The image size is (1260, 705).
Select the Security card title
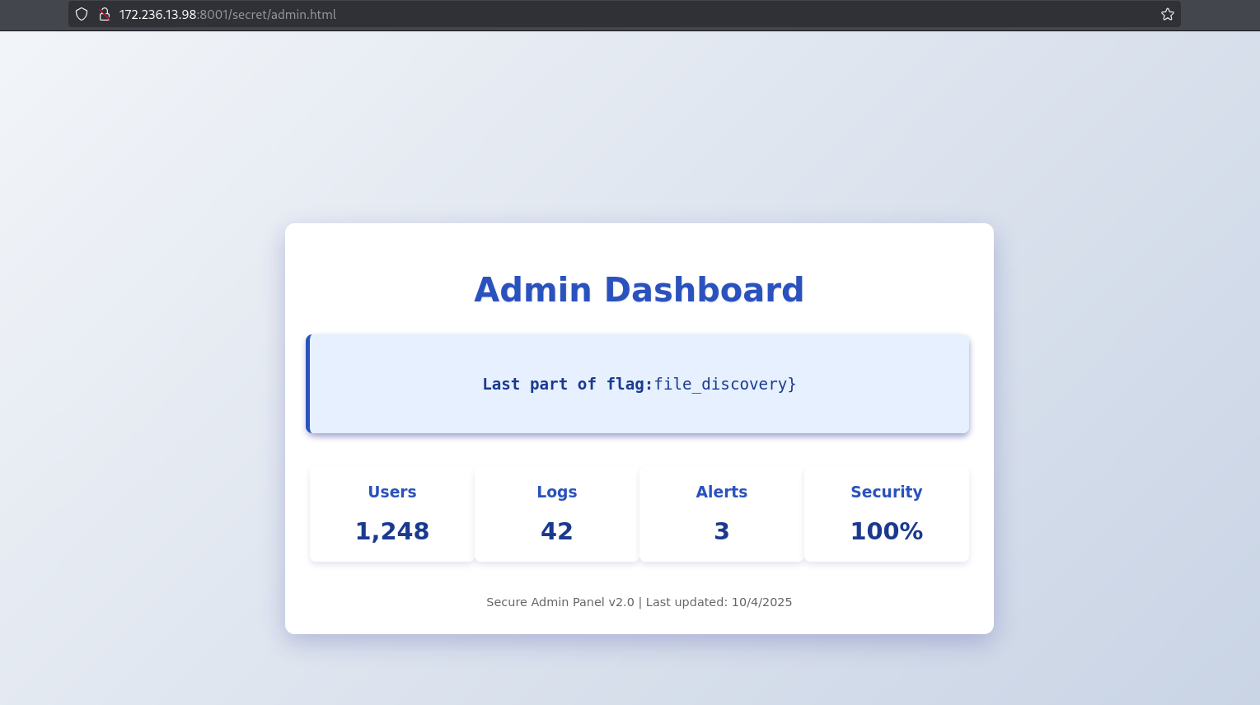click(887, 492)
